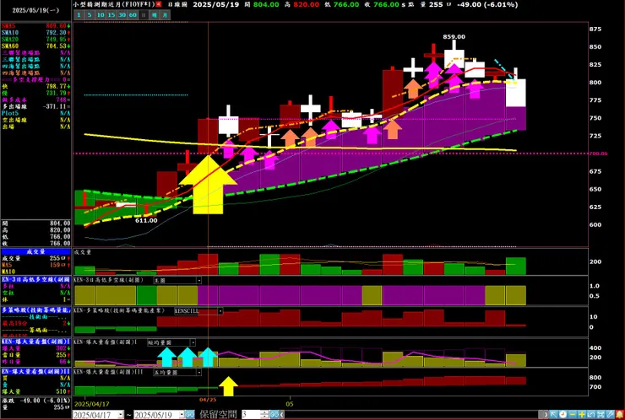Click the 漲跌 -49.00 (-6.01%) status text
625x420 pixels.
(x=35, y=401)
